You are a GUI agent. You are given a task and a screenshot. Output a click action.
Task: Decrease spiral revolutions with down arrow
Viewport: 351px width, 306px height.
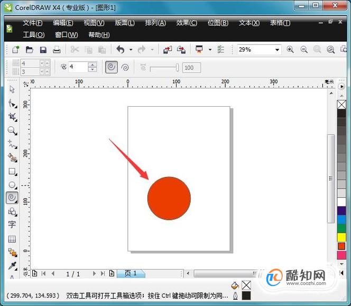[x=92, y=70]
